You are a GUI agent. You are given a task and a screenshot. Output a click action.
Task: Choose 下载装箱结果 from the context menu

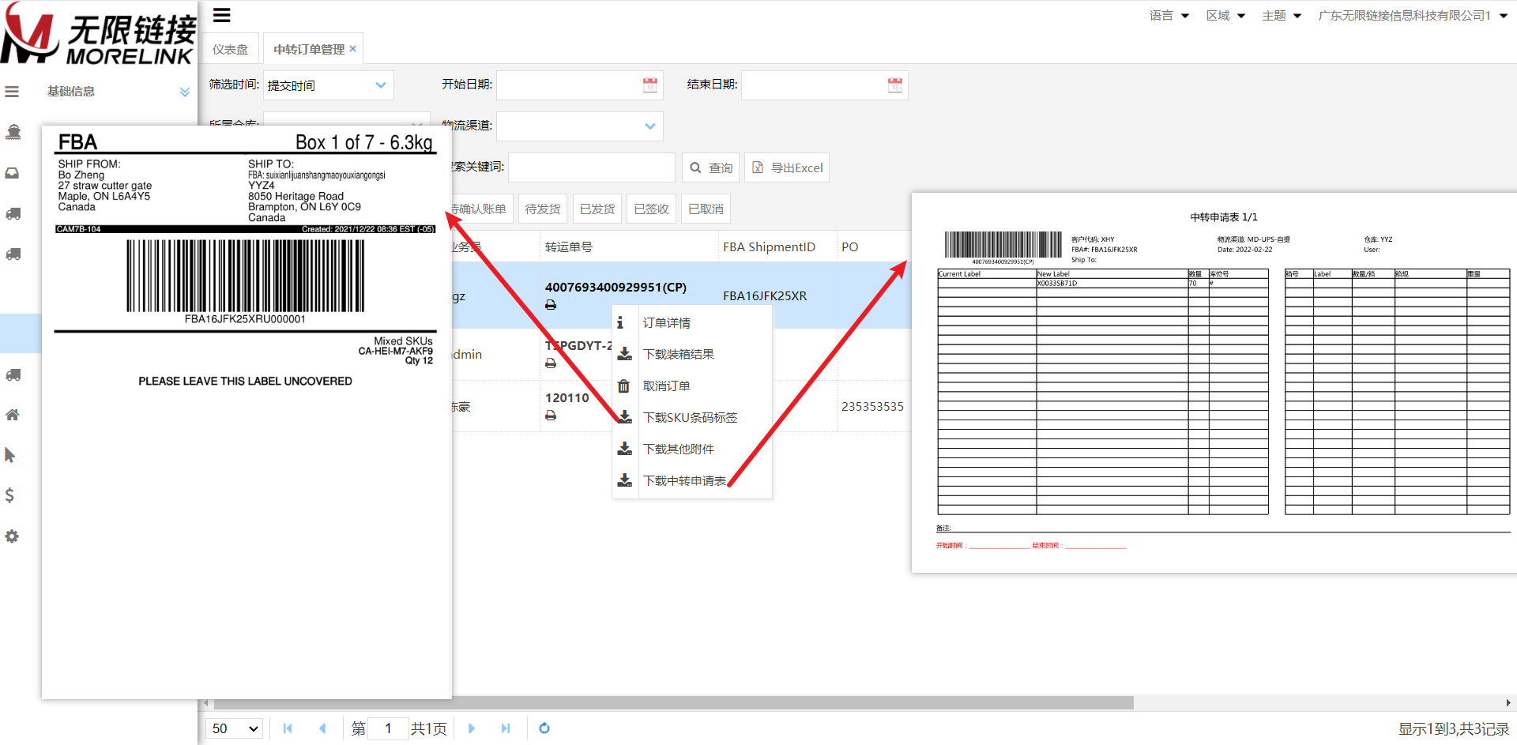coord(692,354)
